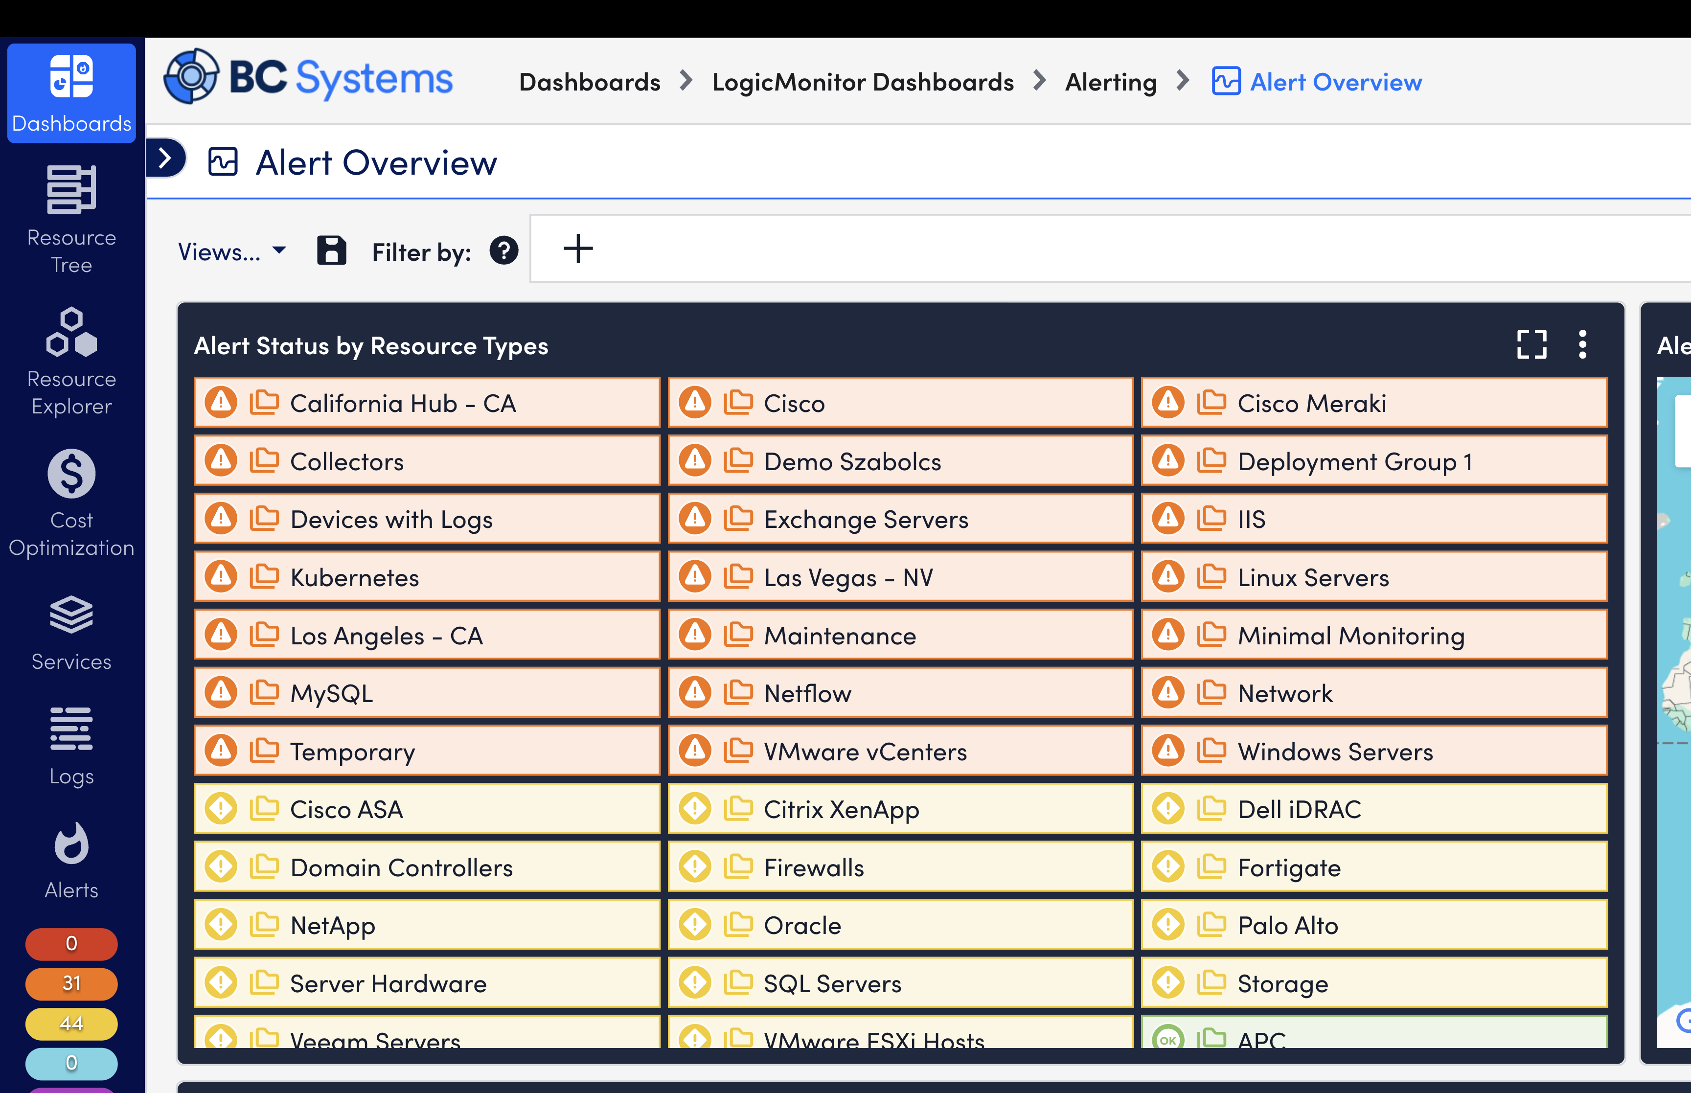
Task: Open the Linux Servers tile
Action: 1374,577
